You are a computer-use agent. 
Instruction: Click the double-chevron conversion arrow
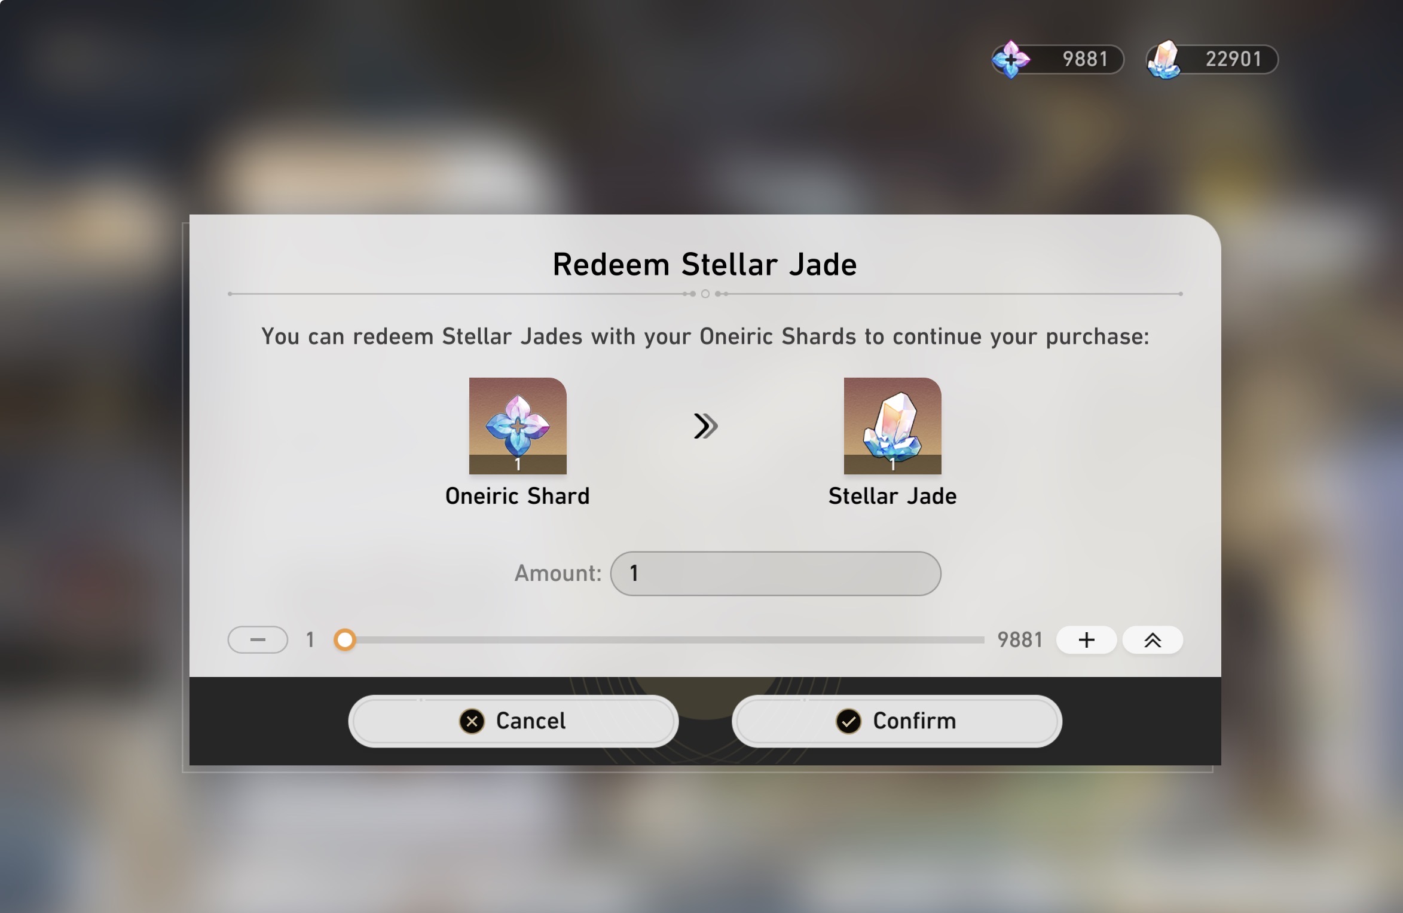705,426
